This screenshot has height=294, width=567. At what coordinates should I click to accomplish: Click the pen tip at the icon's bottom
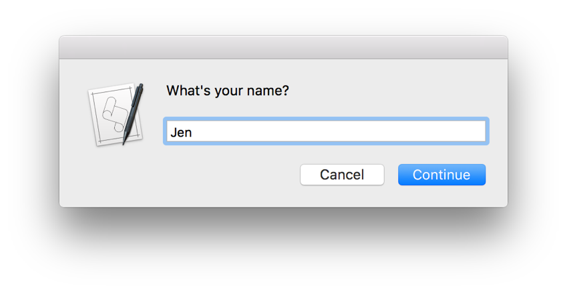pos(125,139)
